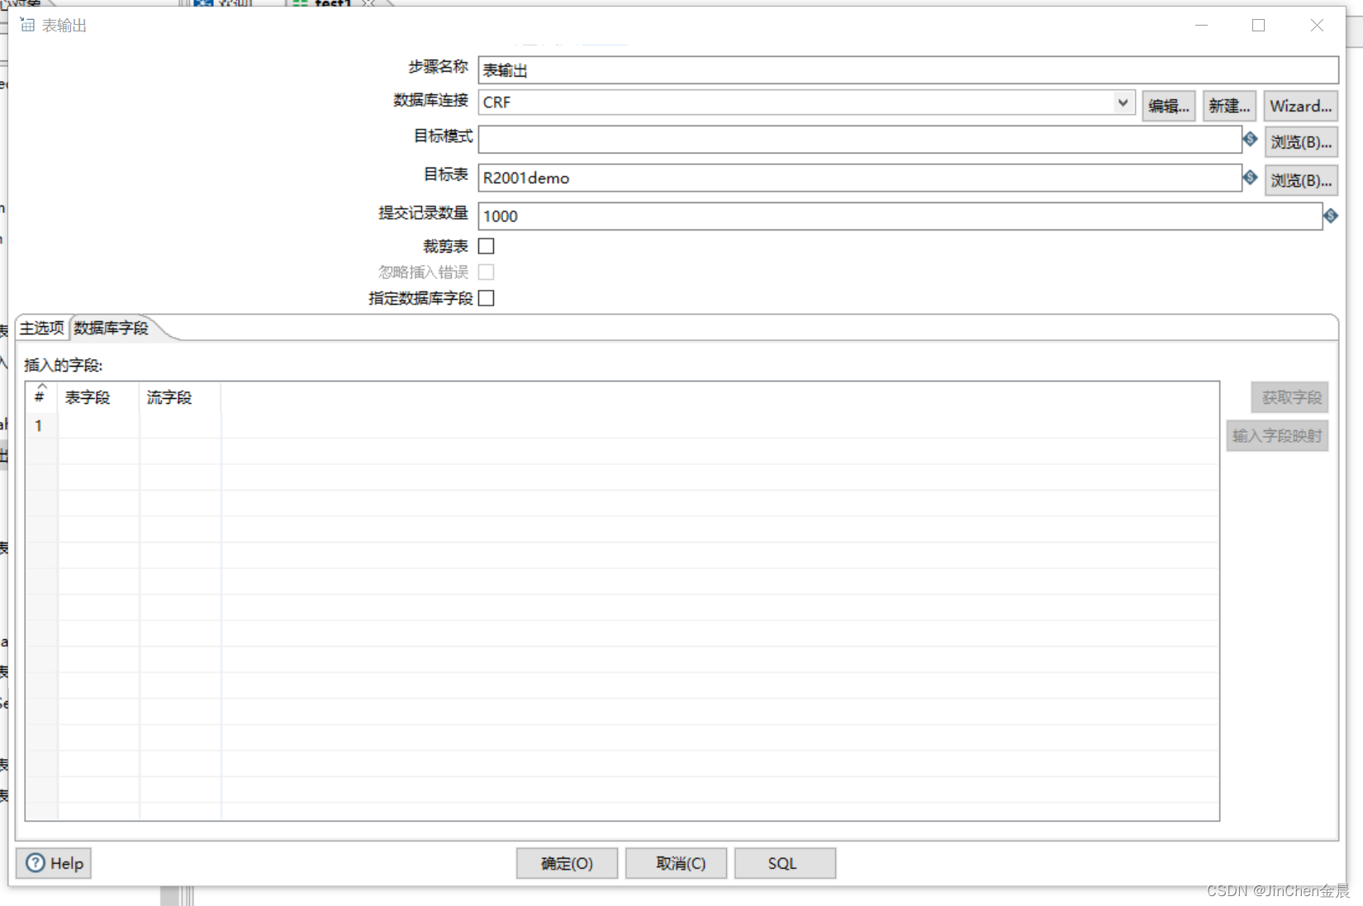Click variable icon beside 提交记录数量 field
This screenshot has width=1363, height=906.
pyautogui.click(x=1330, y=216)
